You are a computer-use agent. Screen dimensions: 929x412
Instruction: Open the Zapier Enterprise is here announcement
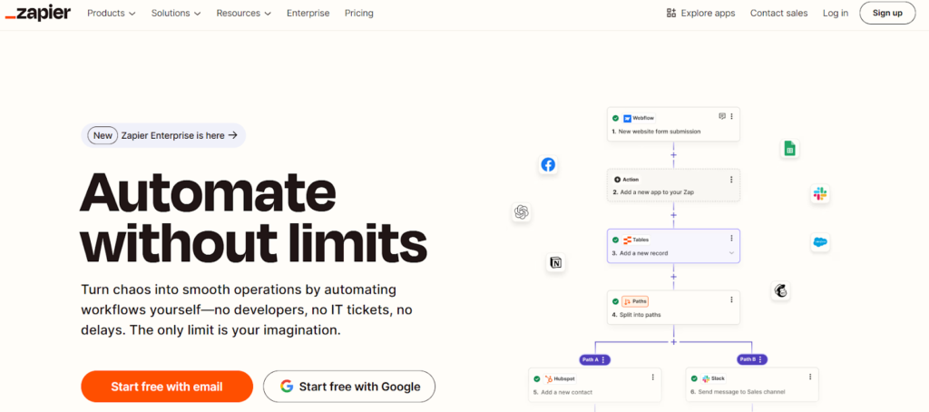(x=163, y=135)
